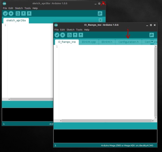Open Serial Monitor in I3_Ramps_ino window
162x152 pixels.
click(x=151, y=35)
